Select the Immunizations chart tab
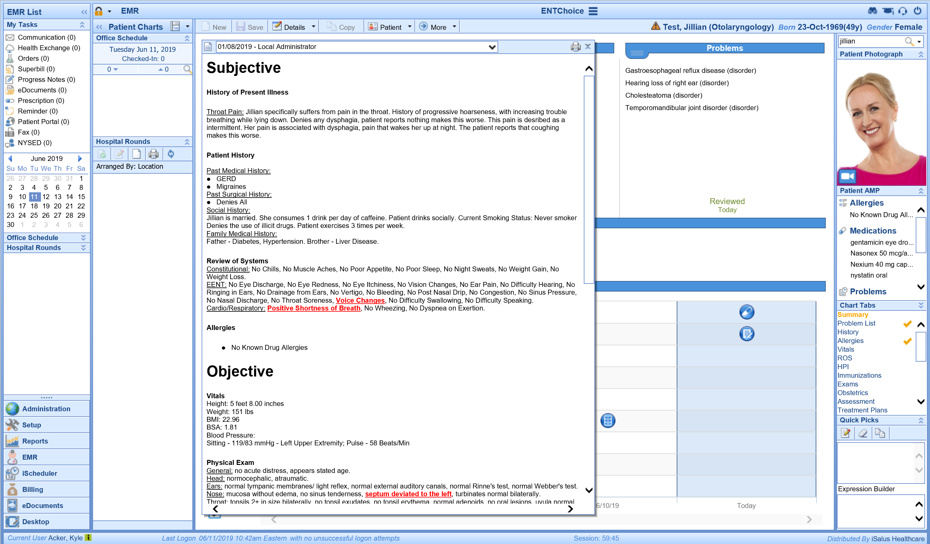Image resolution: width=930 pixels, height=544 pixels. [x=859, y=375]
